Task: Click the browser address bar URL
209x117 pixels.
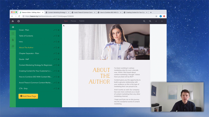Action: click(x=50, y=16)
